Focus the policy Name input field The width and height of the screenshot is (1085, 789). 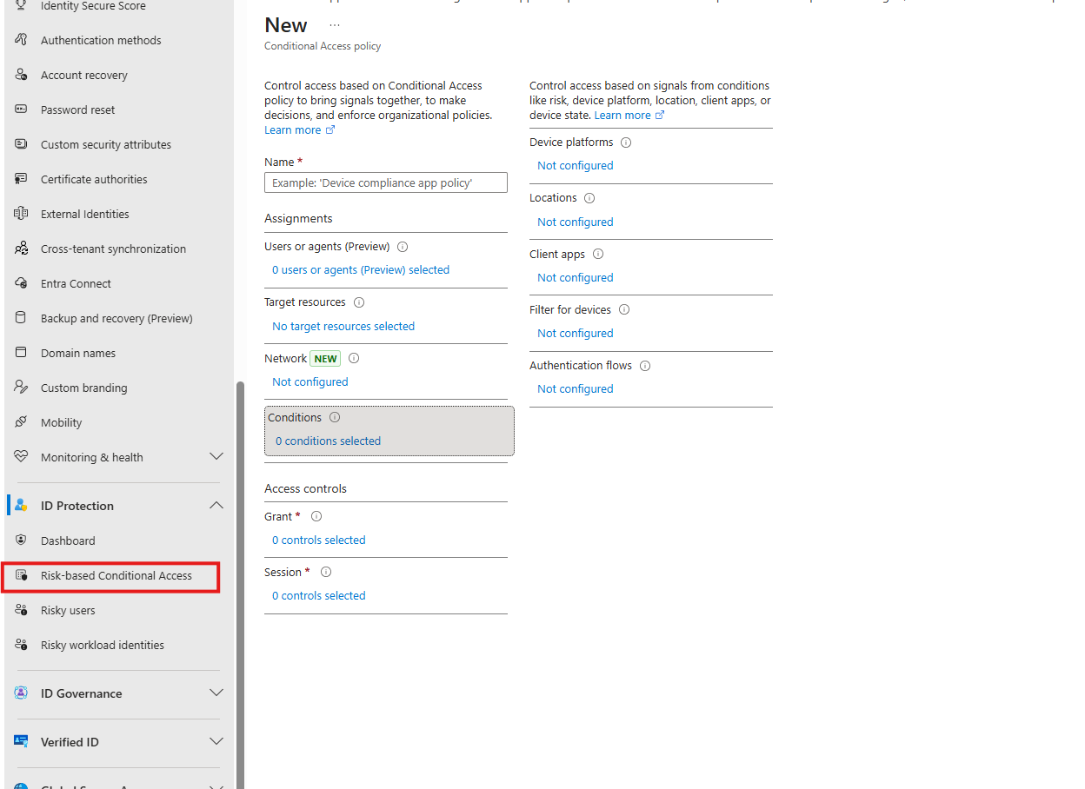(386, 182)
